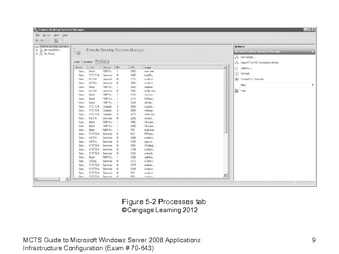Viewport: 339px width, 254px height.
Task: Click the Refresh icon in Actions pane
Action: click(x=237, y=74)
